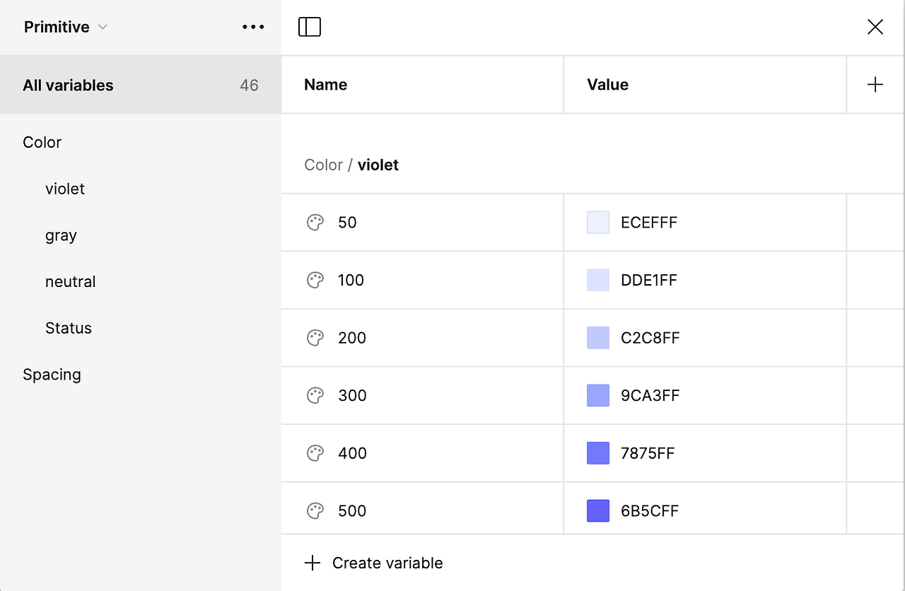Click the 9CA3FF color swatch
Viewport: 905px width, 591px height.
click(x=598, y=395)
